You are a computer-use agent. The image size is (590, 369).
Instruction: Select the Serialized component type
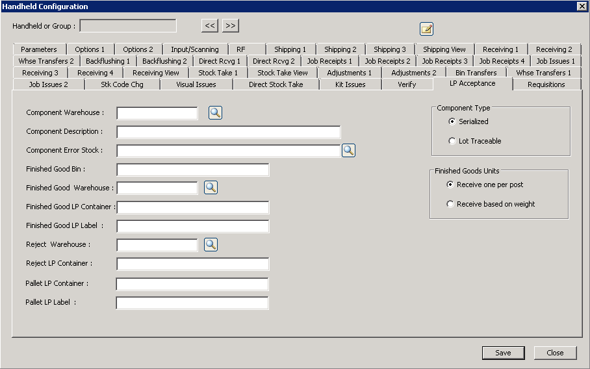coord(452,121)
